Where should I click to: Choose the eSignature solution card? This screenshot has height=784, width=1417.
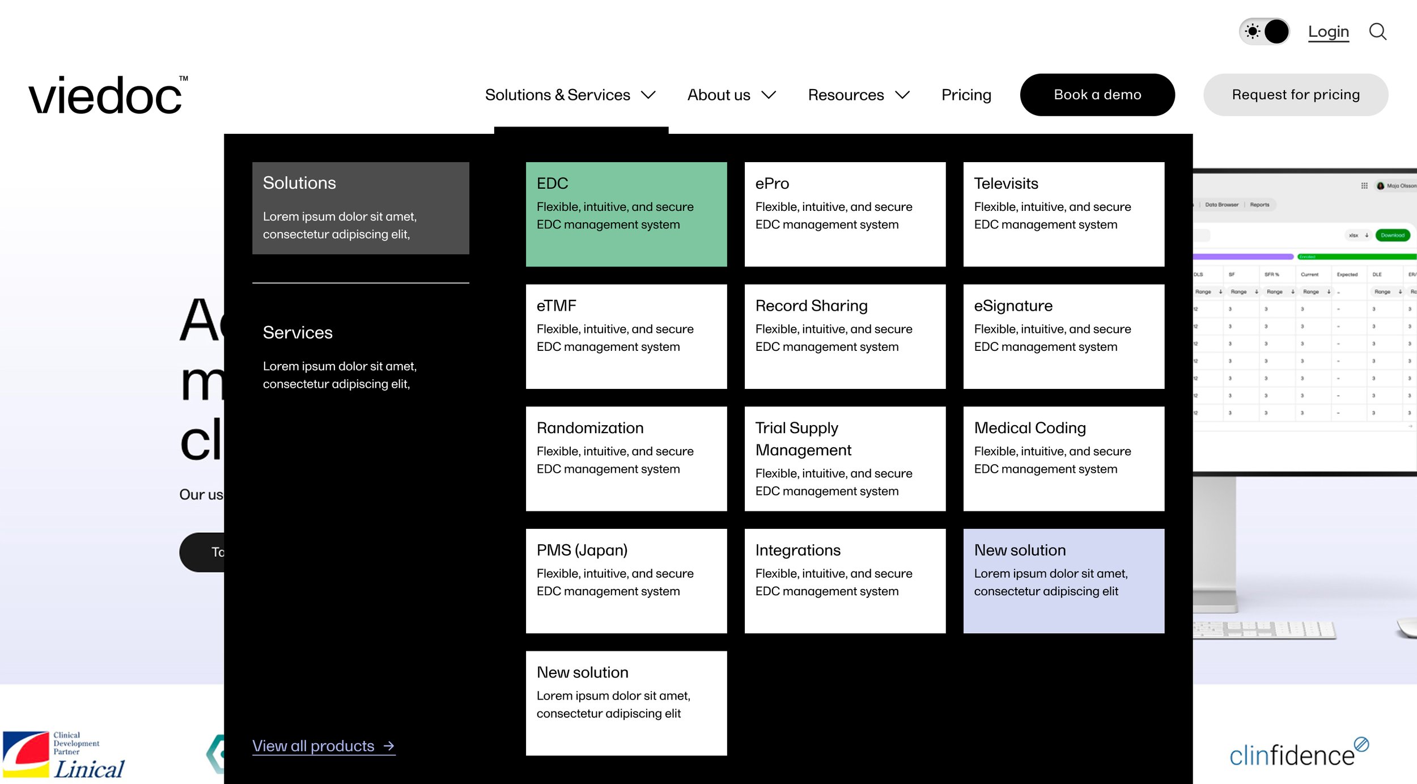(x=1063, y=336)
